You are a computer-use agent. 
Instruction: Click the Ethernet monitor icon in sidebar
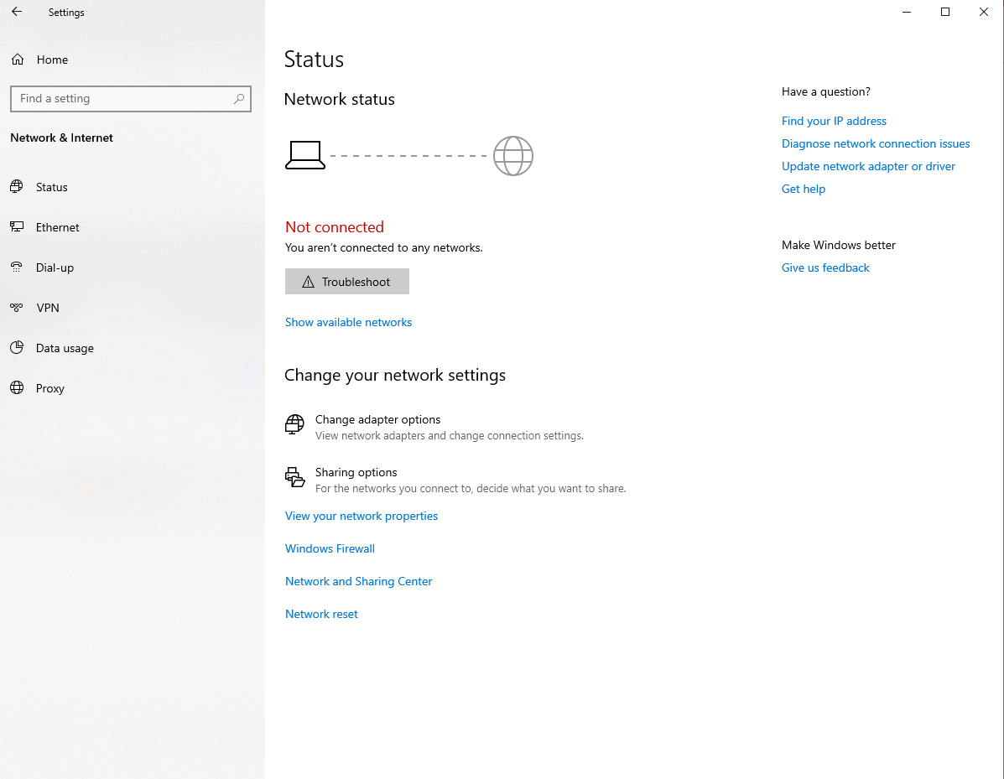(x=17, y=226)
